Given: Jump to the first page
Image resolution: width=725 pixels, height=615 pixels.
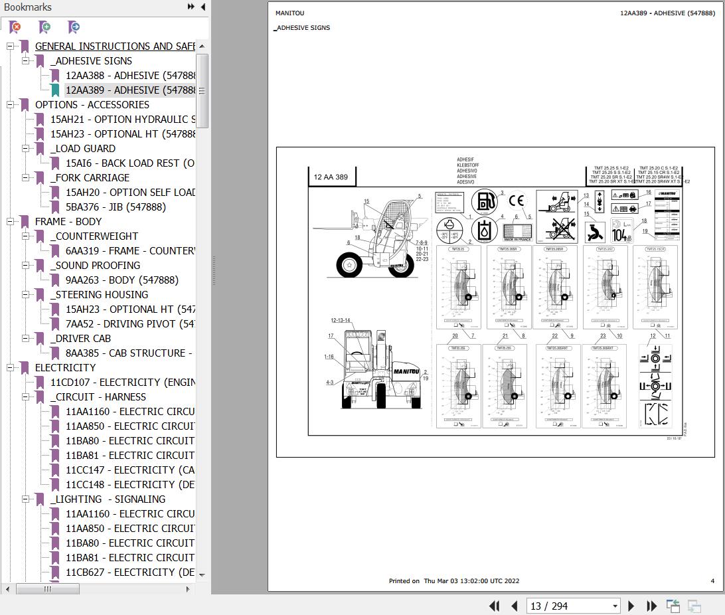Looking at the screenshot, I should pos(494,606).
